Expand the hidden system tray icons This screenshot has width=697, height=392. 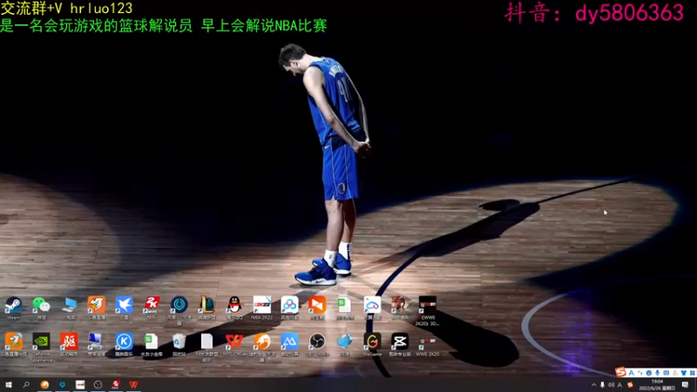coord(594,385)
